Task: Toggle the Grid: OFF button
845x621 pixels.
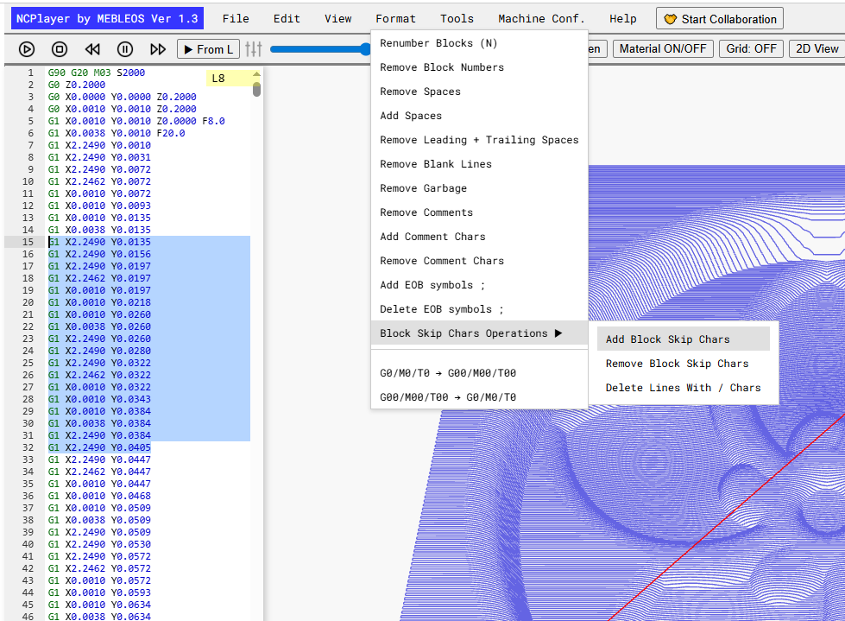Action: coord(751,49)
